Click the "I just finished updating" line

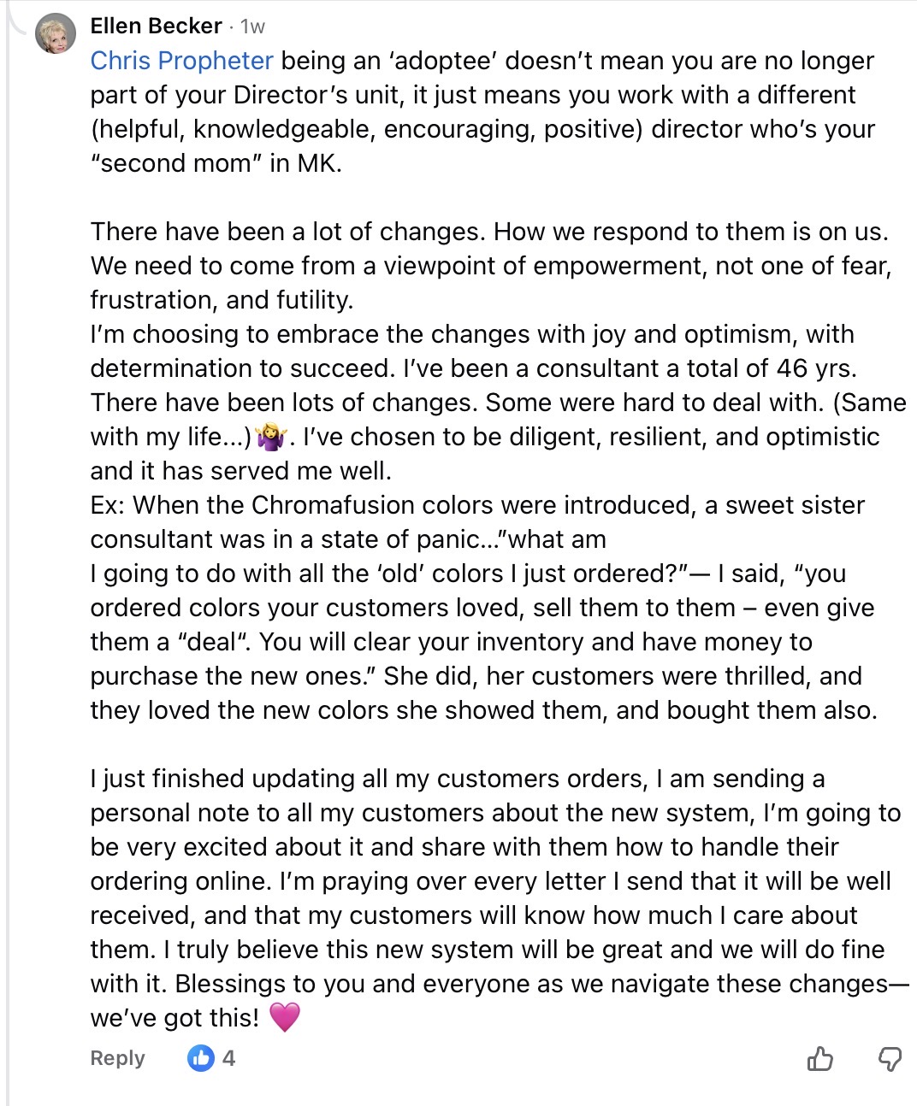click(457, 779)
